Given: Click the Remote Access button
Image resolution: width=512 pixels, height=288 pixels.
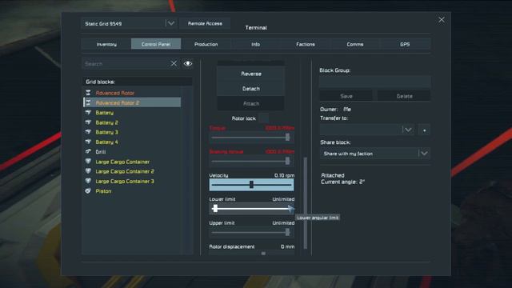Looking at the screenshot, I should click(x=205, y=23).
